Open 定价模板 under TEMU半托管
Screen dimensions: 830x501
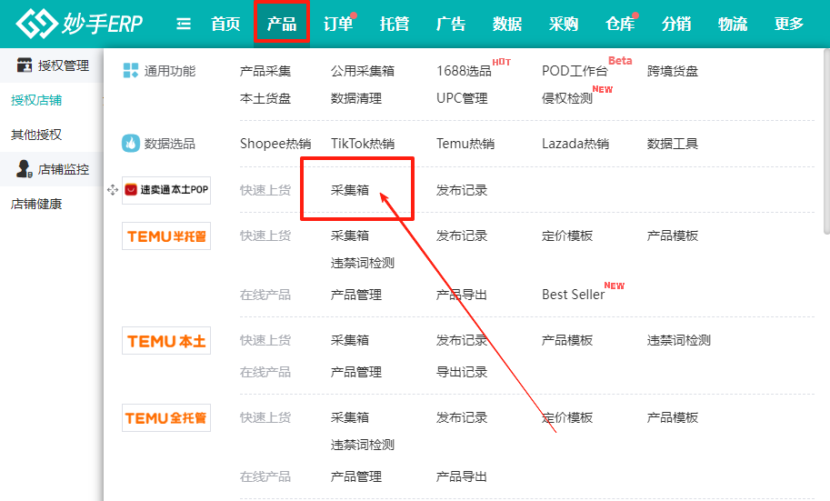point(567,235)
